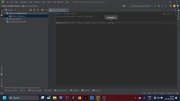This screenshot has height=101, width=180.
Task: Toggle tool window bars bottom-left icon
Action: [x=2, y=93]
